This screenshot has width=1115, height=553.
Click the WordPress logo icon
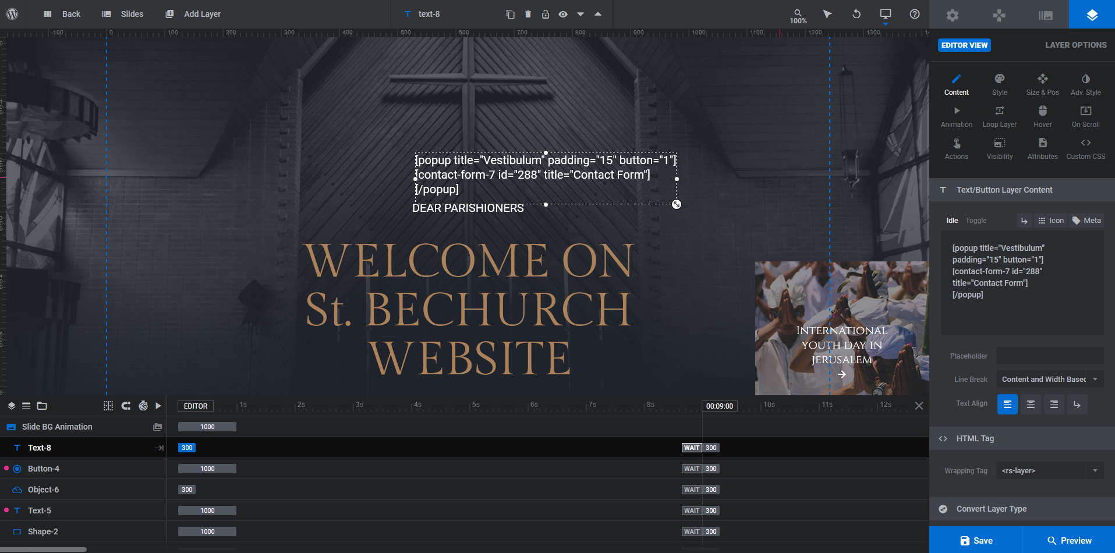pyautogui.click(x=12, y=14)
